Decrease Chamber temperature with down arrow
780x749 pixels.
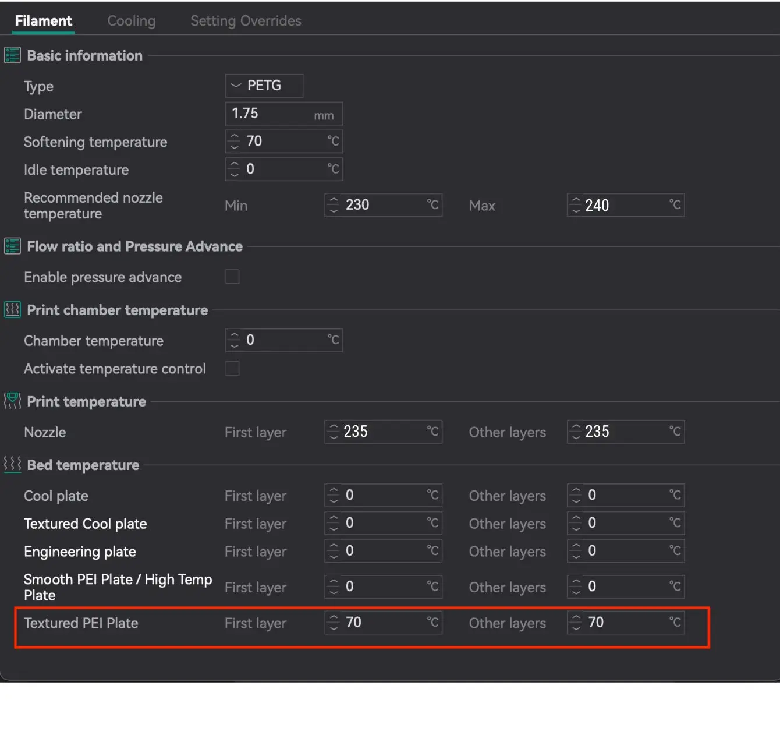click(235, 345)
